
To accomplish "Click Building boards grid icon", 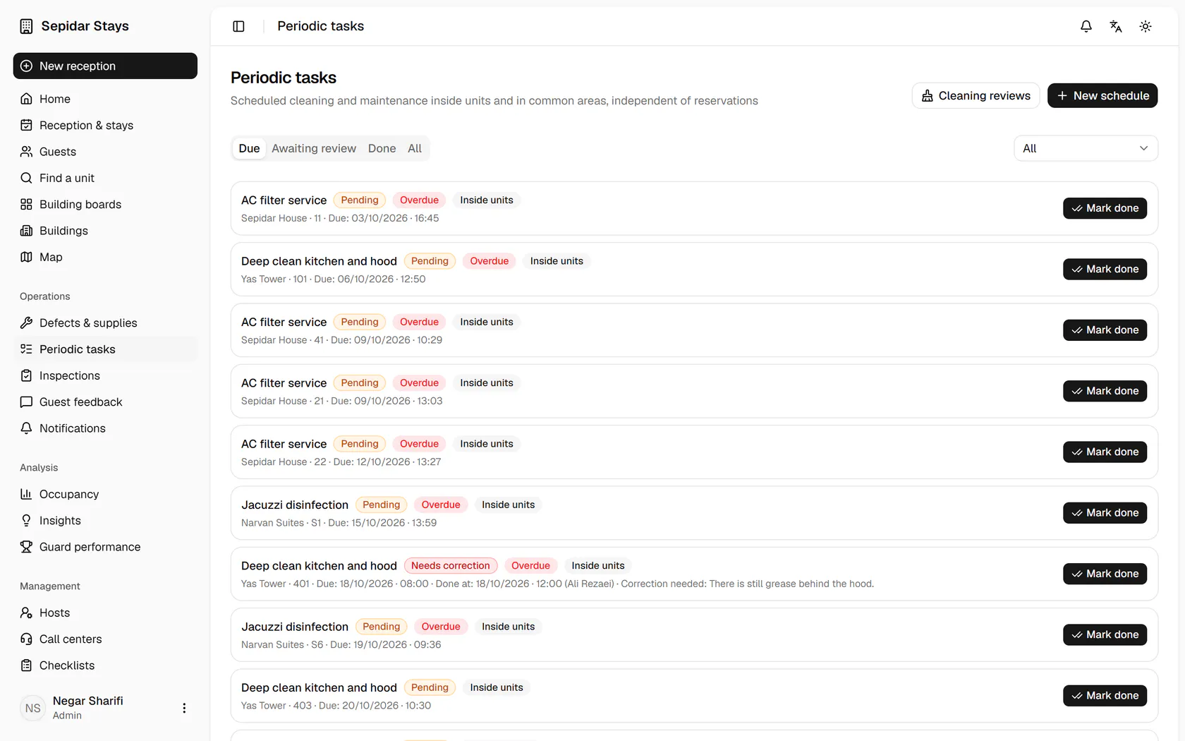I will point(26,204).
